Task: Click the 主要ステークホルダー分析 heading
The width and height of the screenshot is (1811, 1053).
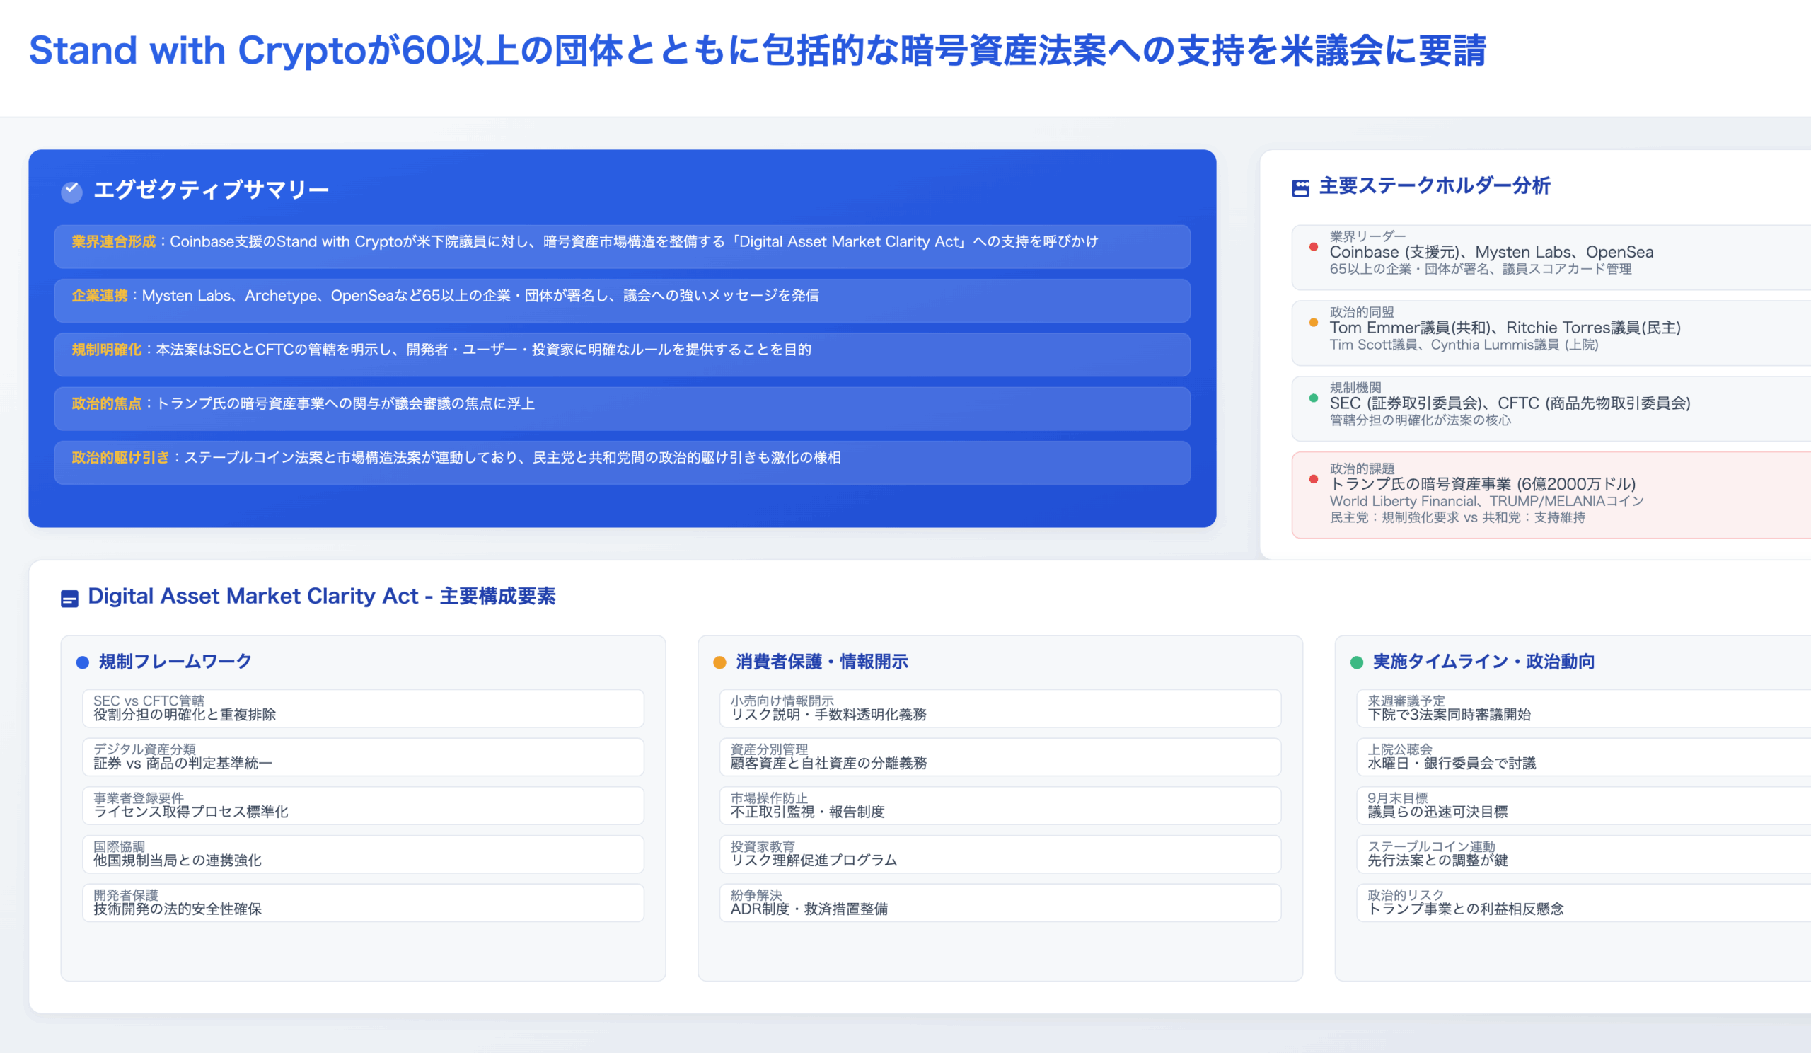Action: coord(1435,186)
